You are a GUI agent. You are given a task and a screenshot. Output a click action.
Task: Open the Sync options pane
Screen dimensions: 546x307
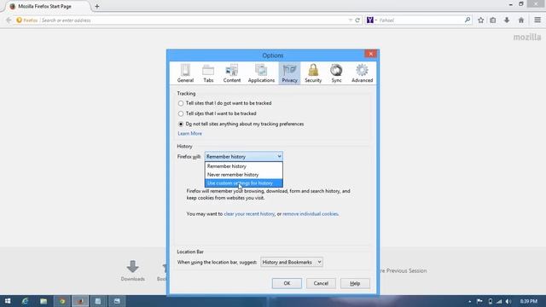(336, 73)
